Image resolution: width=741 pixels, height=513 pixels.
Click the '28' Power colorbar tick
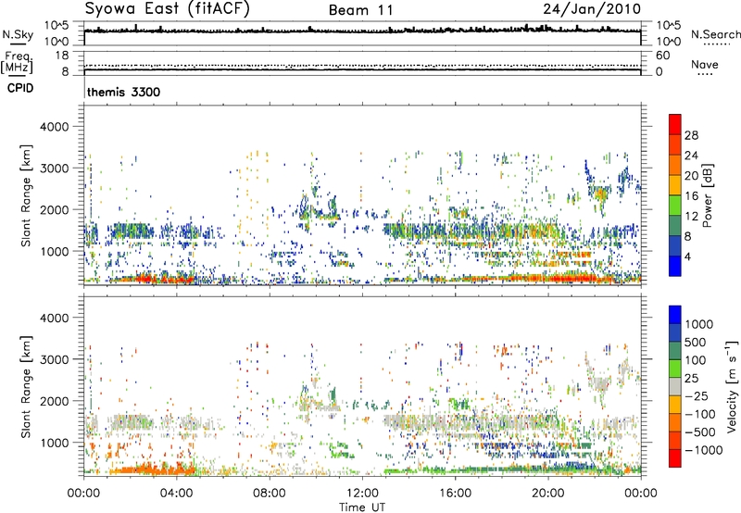(x=691, y=135)
